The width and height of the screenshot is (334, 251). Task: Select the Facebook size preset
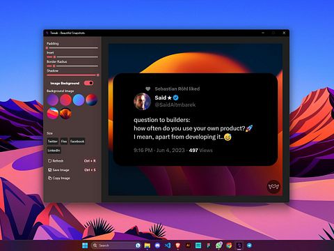tap(77, 142)
